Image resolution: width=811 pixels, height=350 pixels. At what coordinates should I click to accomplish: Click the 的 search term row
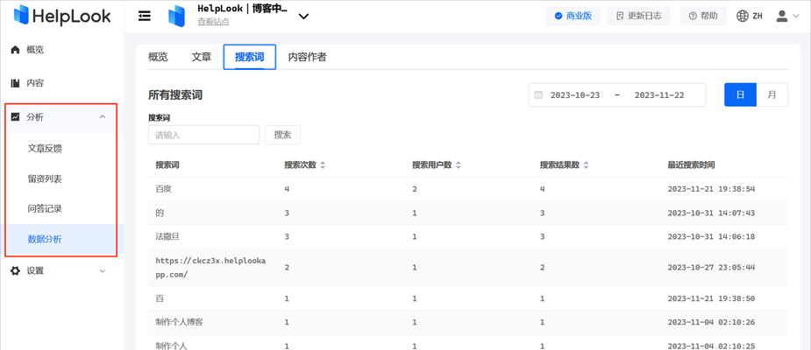468,213
